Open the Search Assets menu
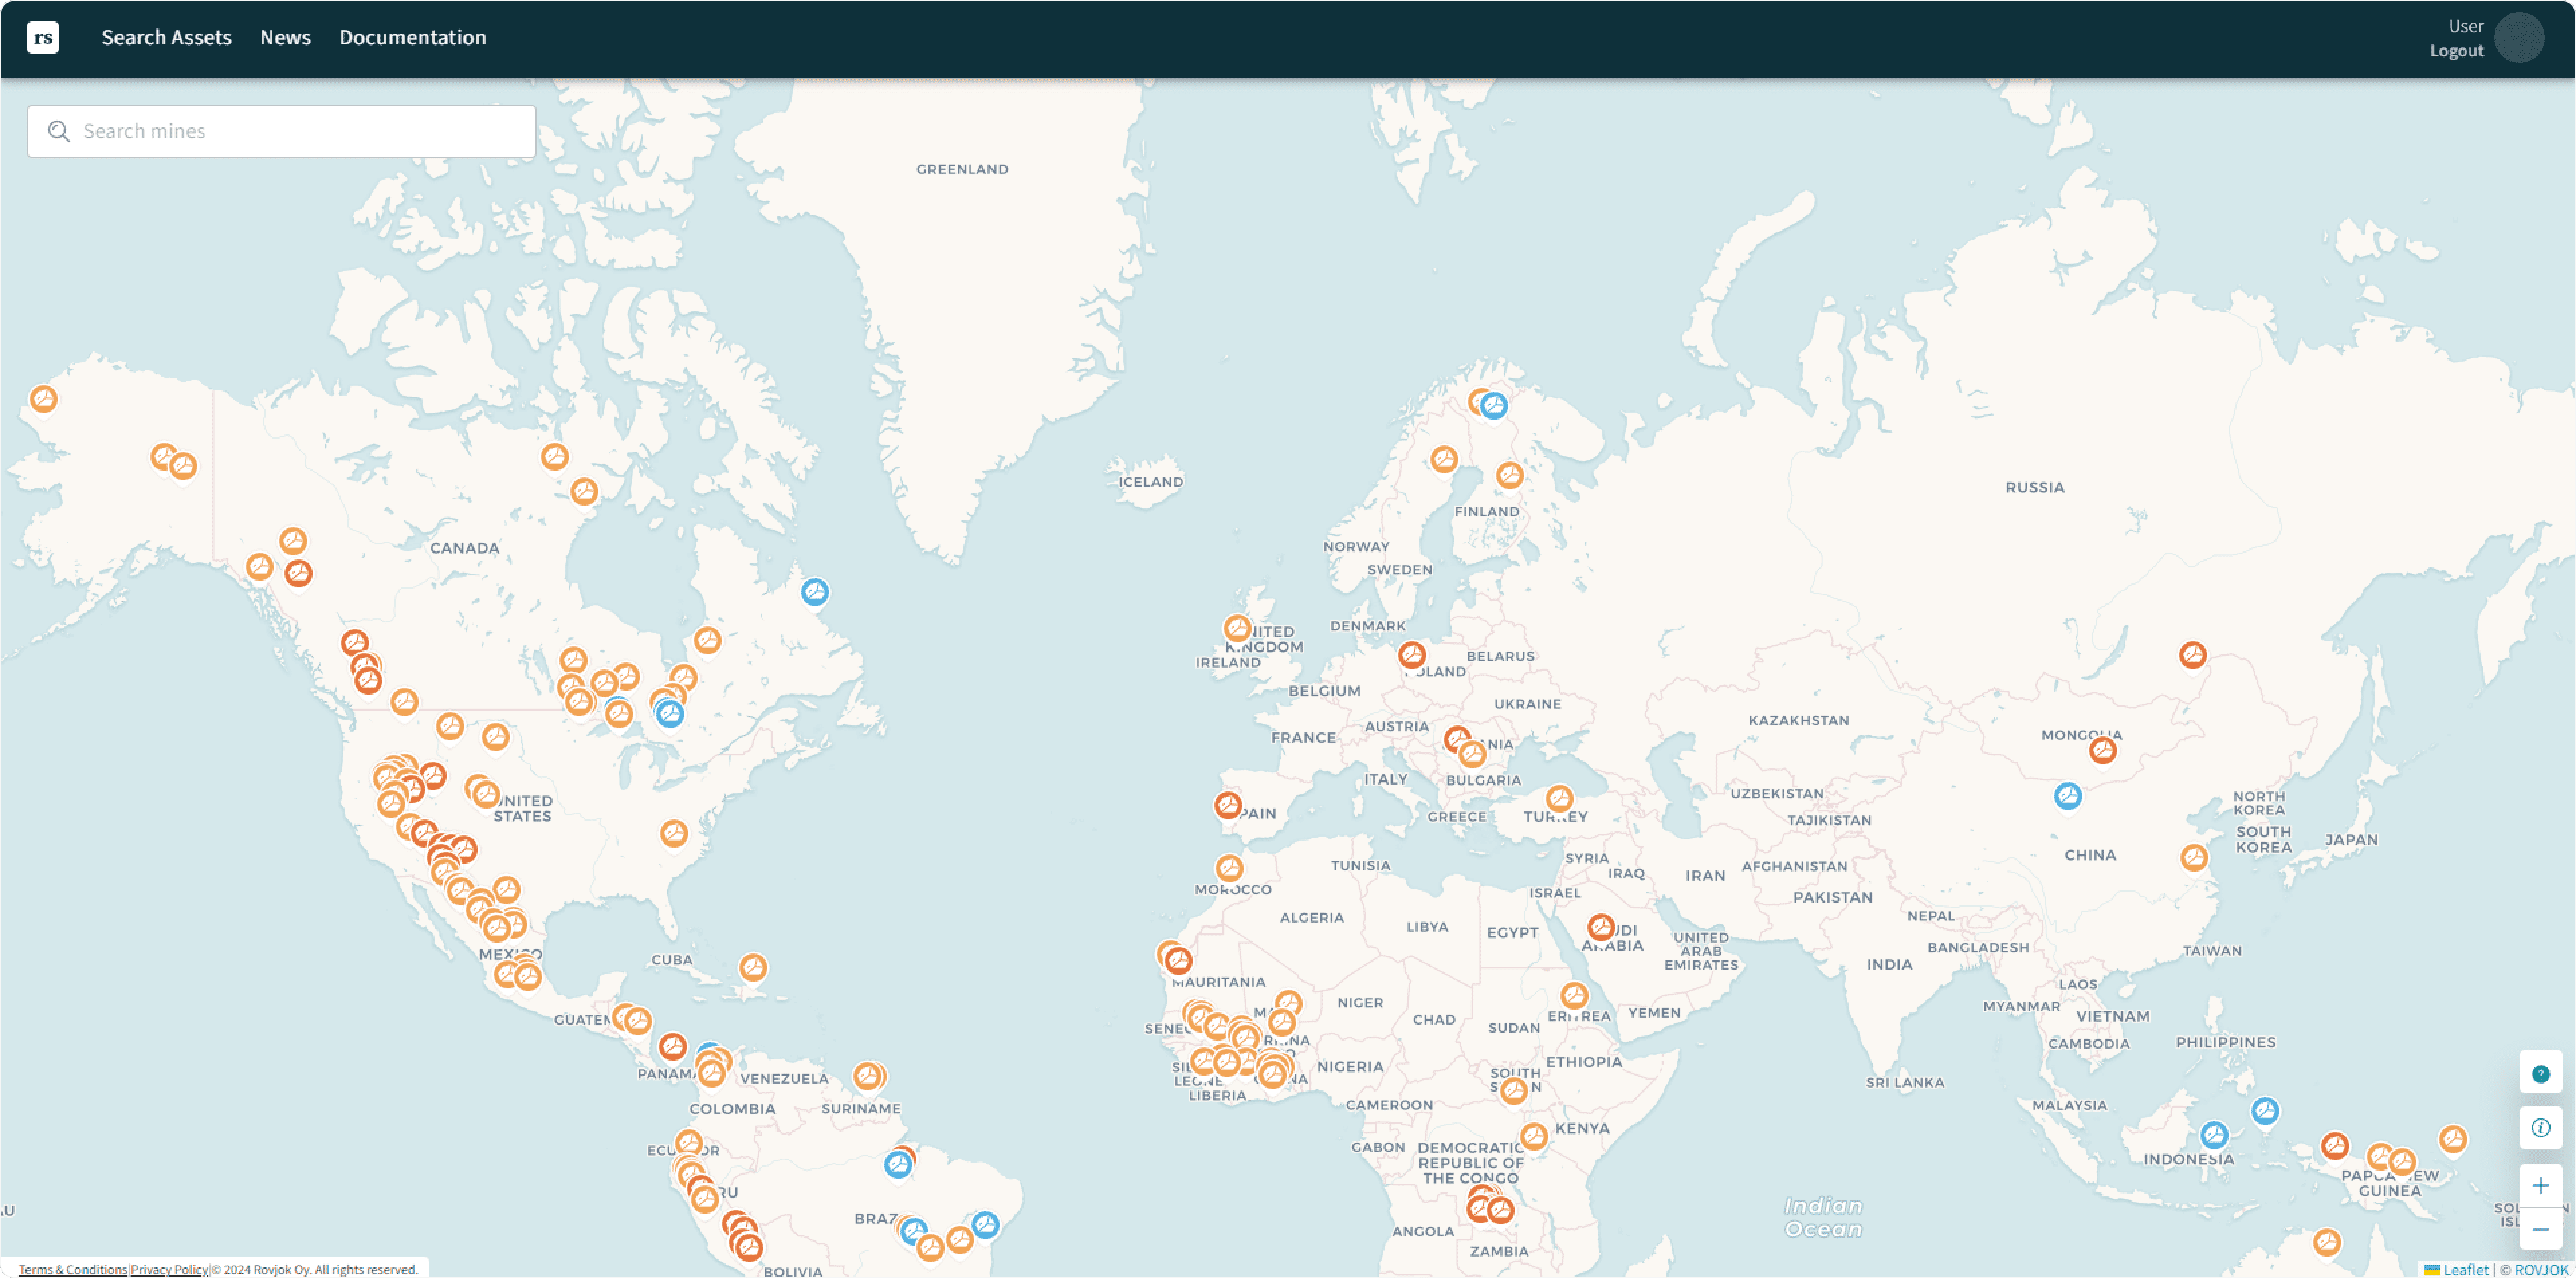The width and height of the screenshot is (2576, 1278). (x=166, y=37)
